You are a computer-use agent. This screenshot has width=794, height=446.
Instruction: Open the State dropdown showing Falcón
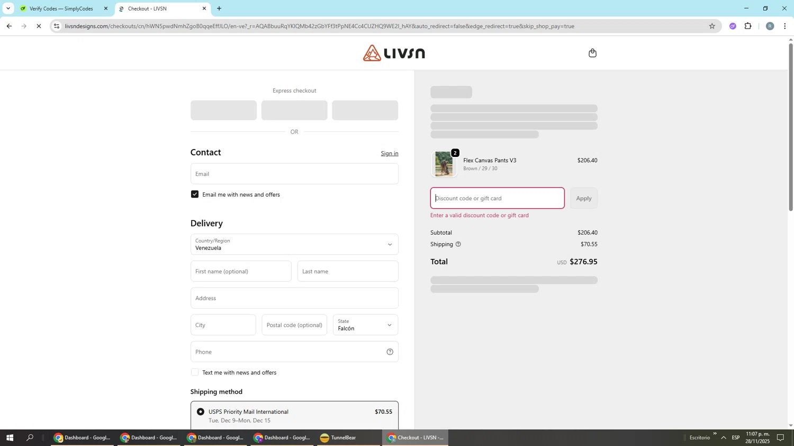(x=365, y=325)
